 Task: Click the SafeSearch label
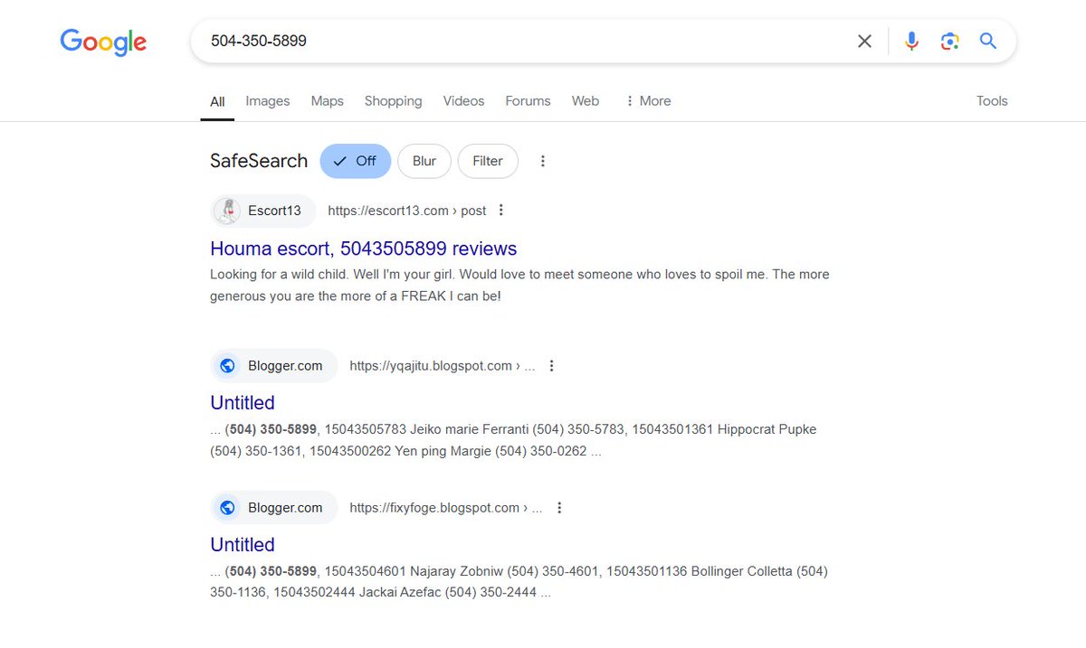[259, 161]
